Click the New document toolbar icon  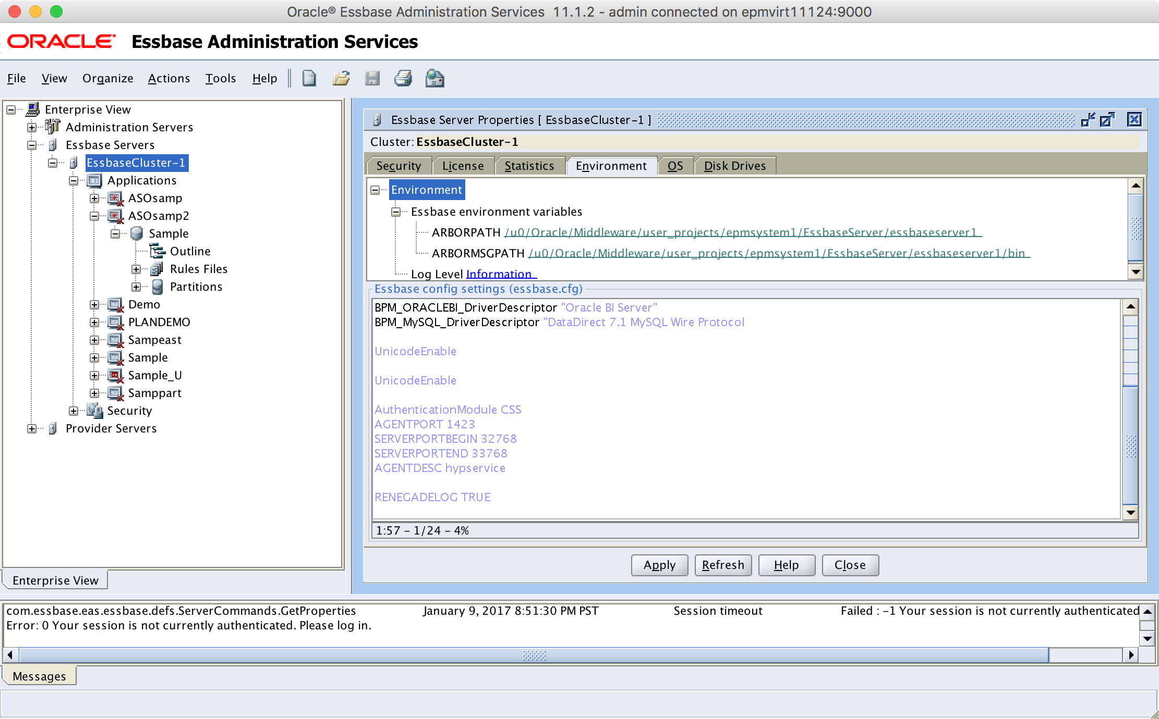pos(309,78)
